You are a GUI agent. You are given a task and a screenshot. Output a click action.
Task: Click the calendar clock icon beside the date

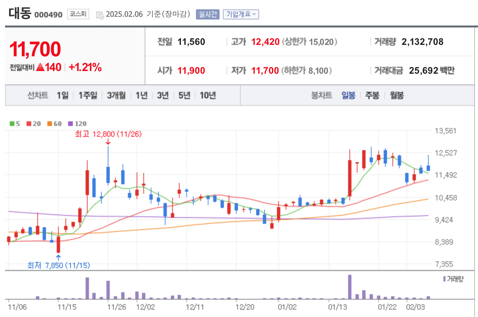point(100,15)
